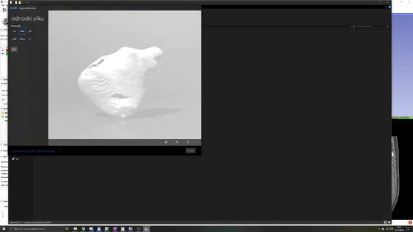Open the notification center icon
Screen dimensions: 413x232
pos(408,229)
